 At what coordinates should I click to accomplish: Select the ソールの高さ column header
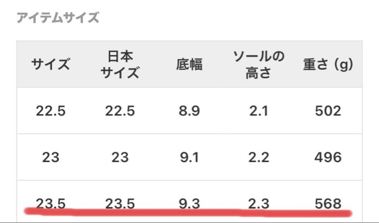(x=259, y=65)
